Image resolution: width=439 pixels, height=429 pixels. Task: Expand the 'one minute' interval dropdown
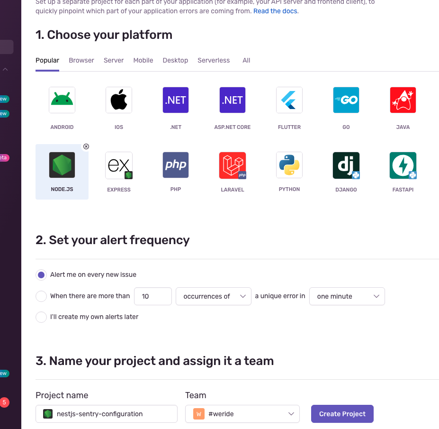click(x=347, y=296)
